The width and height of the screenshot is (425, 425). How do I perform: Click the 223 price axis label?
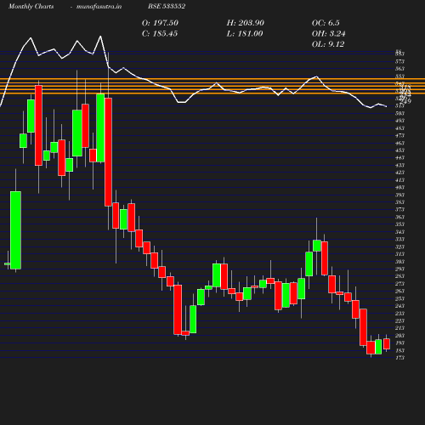(399, 320)
